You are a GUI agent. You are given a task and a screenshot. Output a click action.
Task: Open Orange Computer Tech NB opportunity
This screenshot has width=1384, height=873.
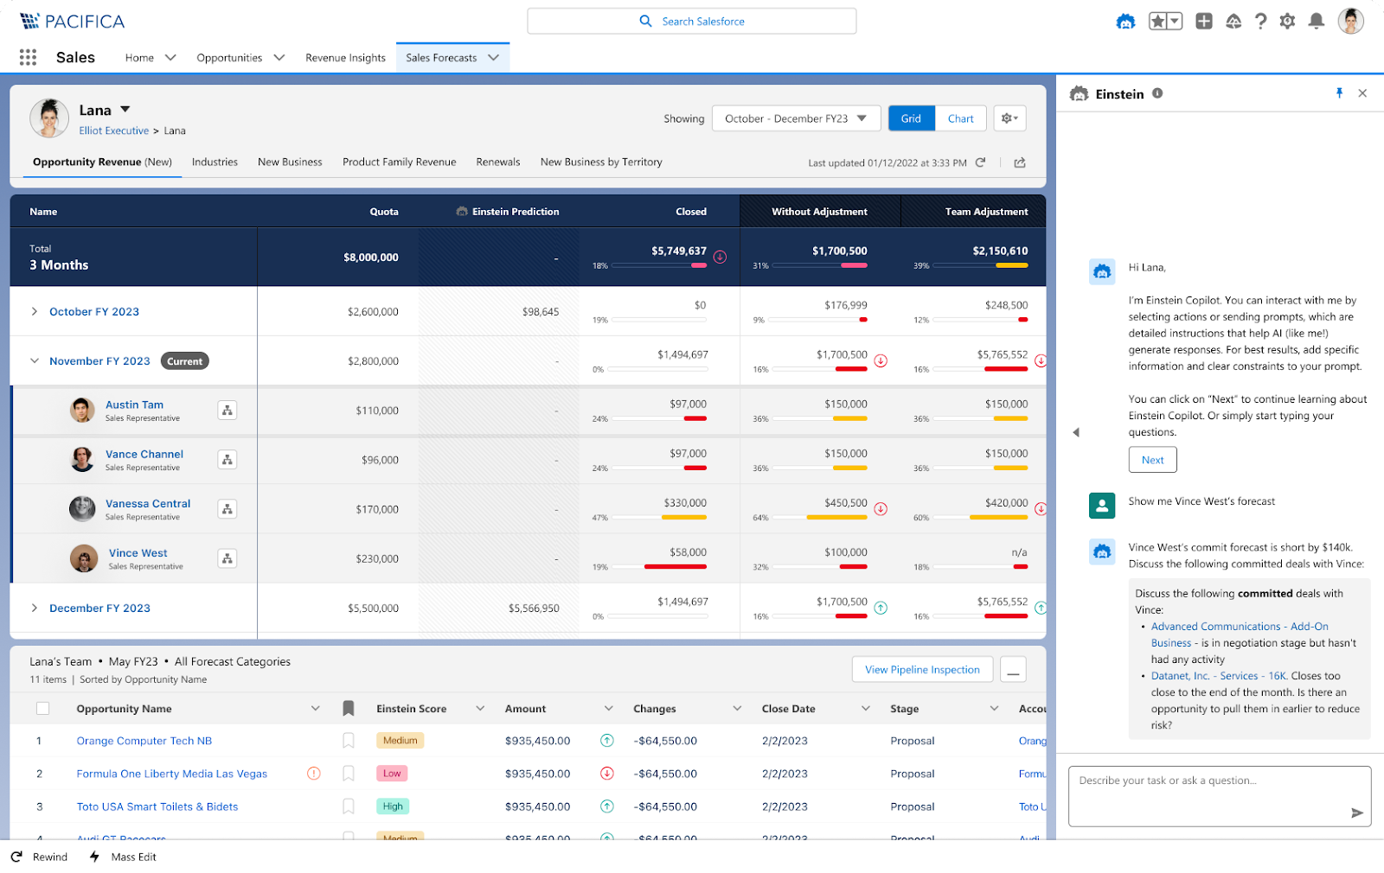144,741
